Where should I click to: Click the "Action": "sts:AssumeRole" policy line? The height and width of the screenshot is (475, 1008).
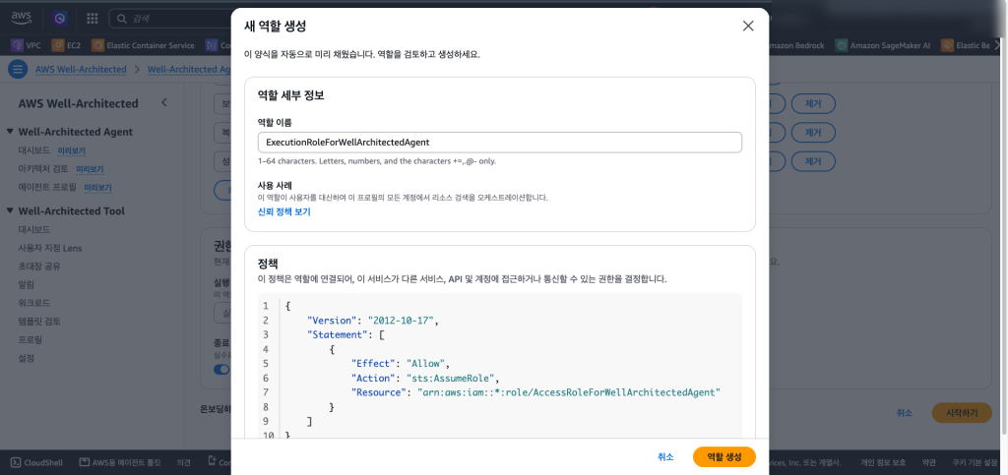(x=425, y=378)
